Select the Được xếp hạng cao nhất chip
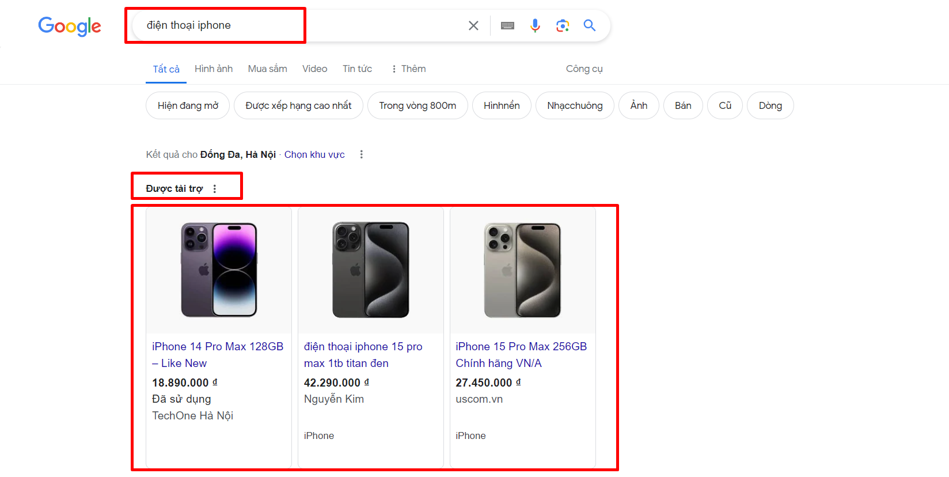Viewport: 949px width, 477px height. (298, 105)
